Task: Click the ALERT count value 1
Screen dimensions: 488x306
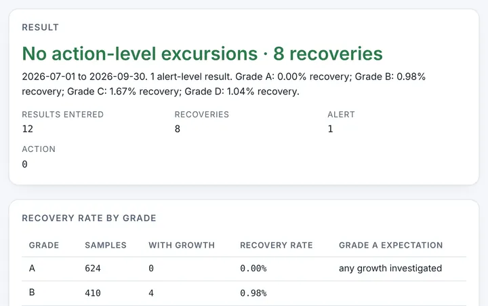Action: tap(331, 129)
